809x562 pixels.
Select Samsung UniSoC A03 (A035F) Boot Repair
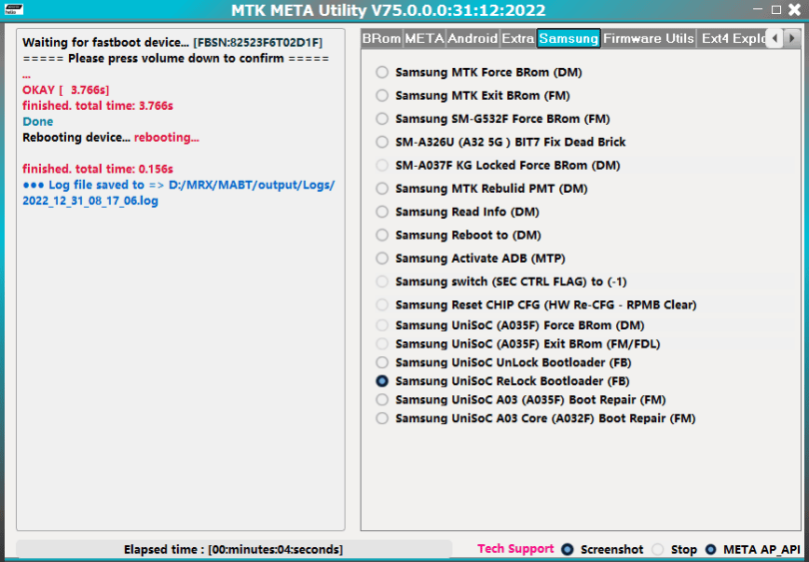tap(383, 399)
